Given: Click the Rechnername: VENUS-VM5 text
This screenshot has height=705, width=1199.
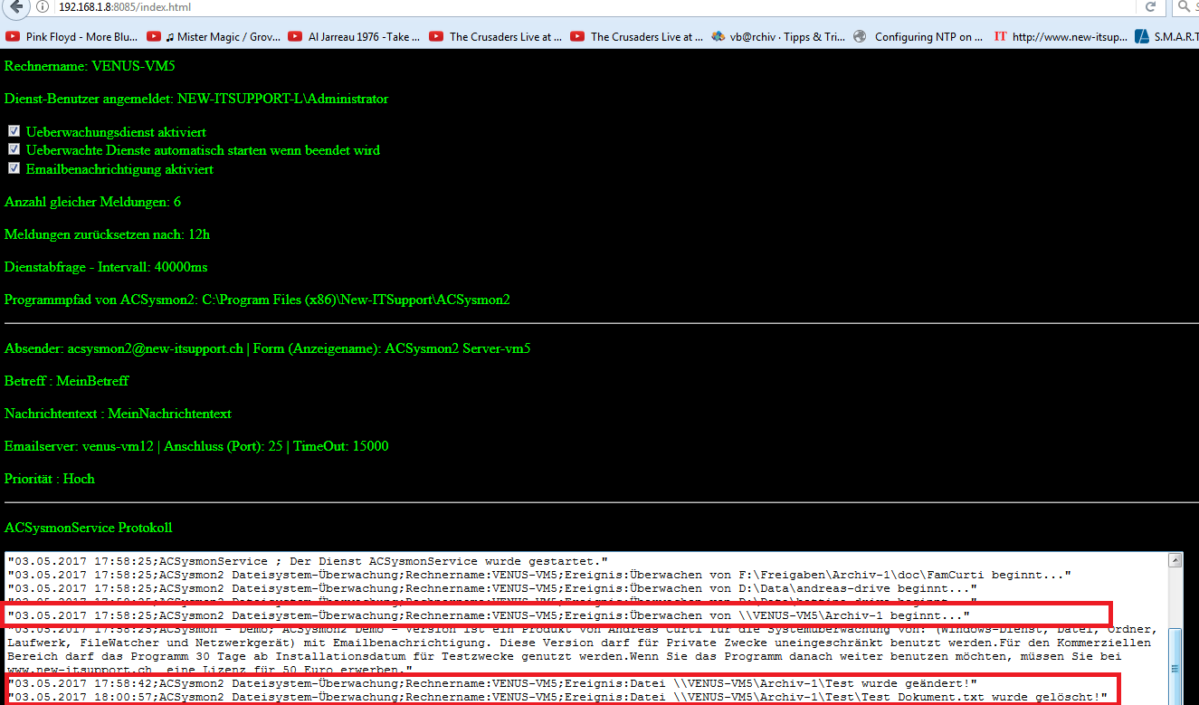Looking at the screenshot, I should [90, 66].
